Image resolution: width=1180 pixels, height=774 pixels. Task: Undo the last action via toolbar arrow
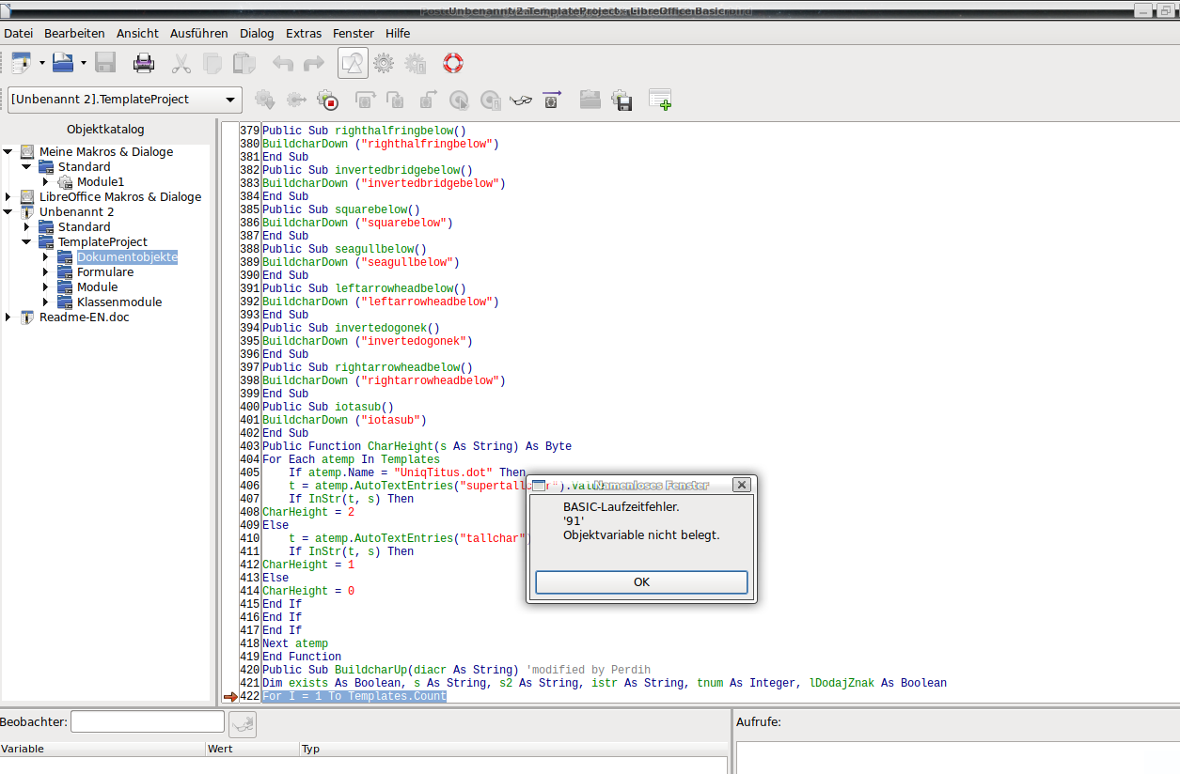pyautogui.click(x=283, y=63)
